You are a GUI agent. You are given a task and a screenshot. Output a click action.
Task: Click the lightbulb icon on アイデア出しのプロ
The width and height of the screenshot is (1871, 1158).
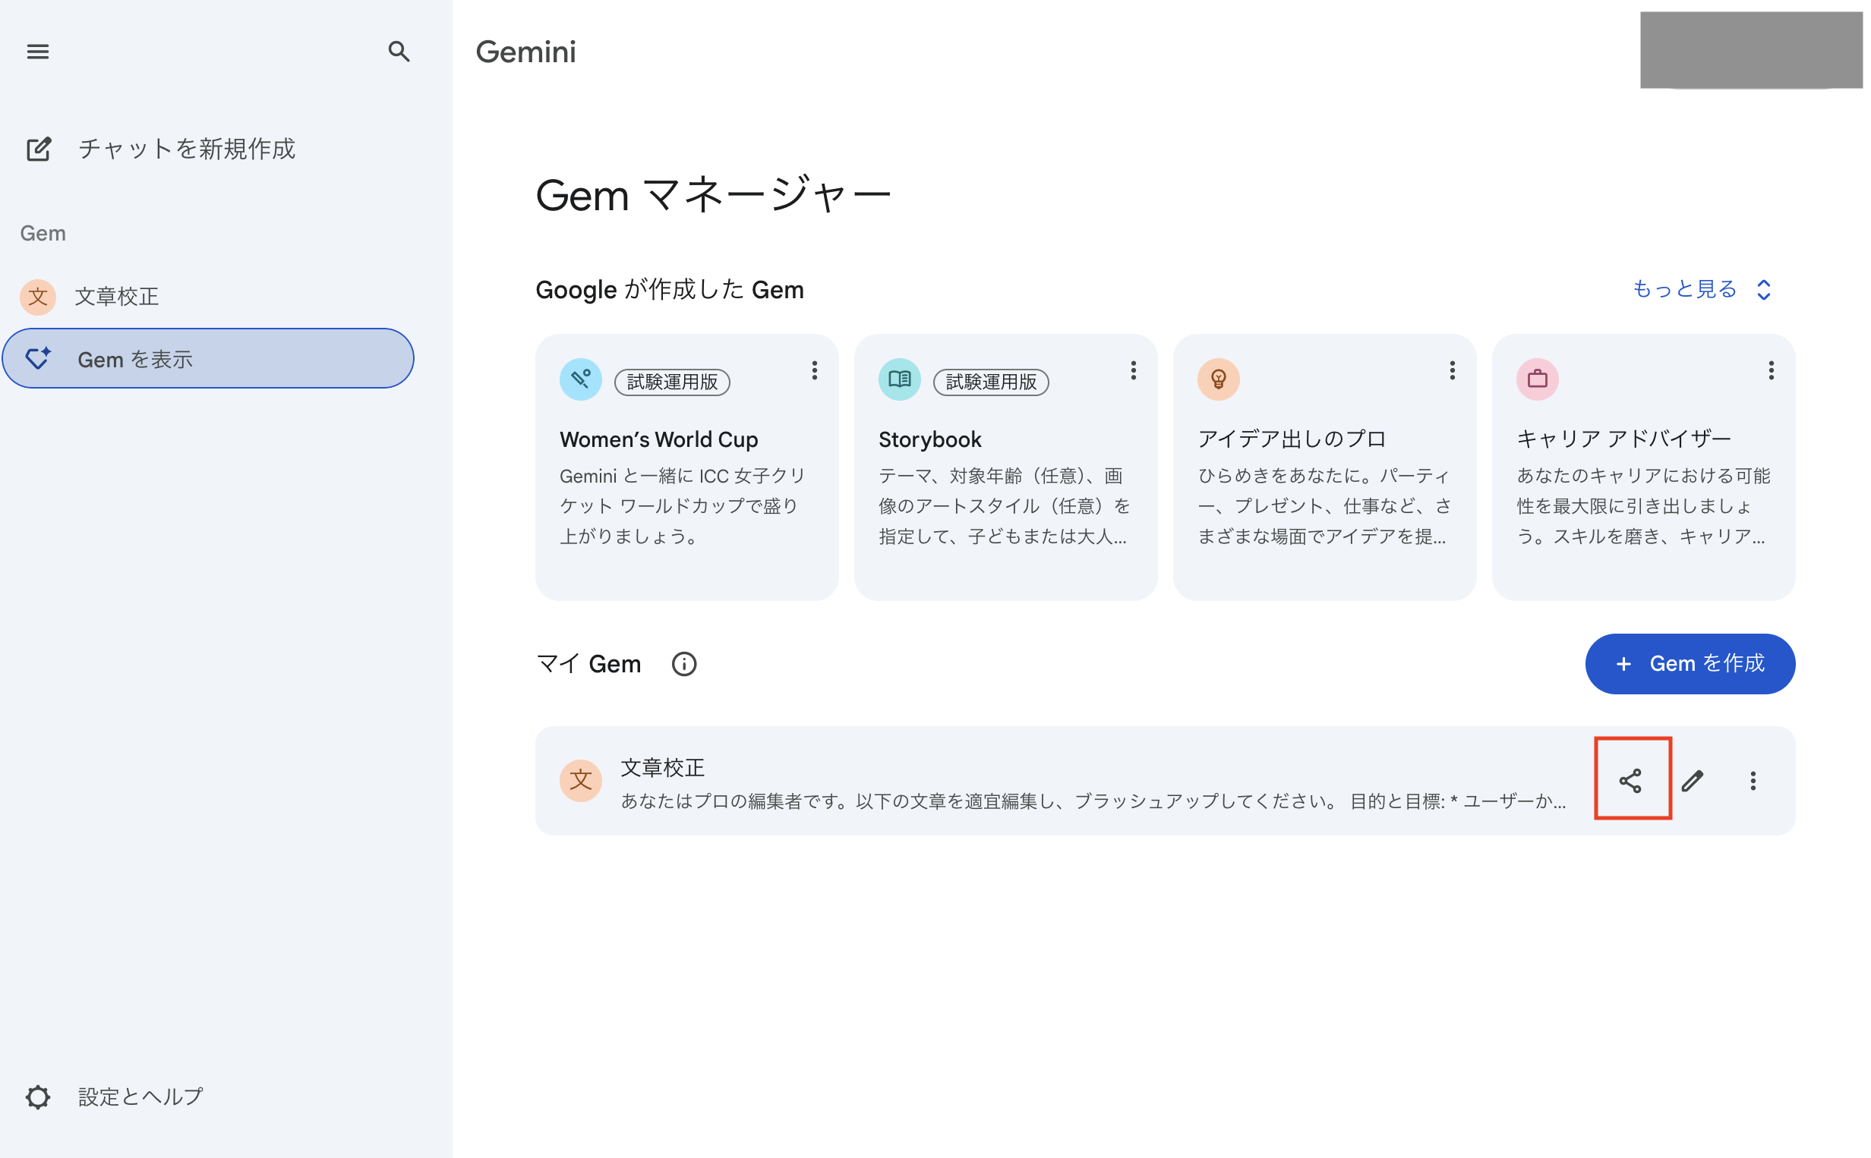(x=1217, y=379)
